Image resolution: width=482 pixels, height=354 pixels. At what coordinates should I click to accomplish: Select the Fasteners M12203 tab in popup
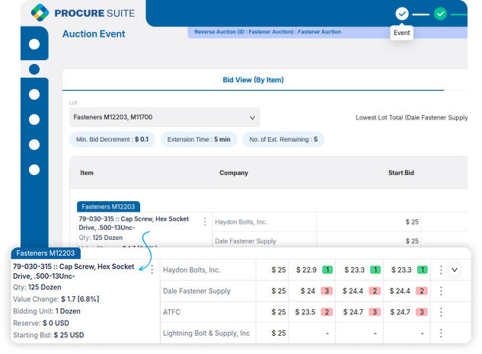(46, 254)
